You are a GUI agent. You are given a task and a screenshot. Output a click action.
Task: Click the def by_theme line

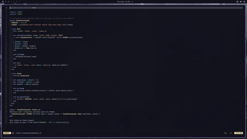[x=19, y=88]
